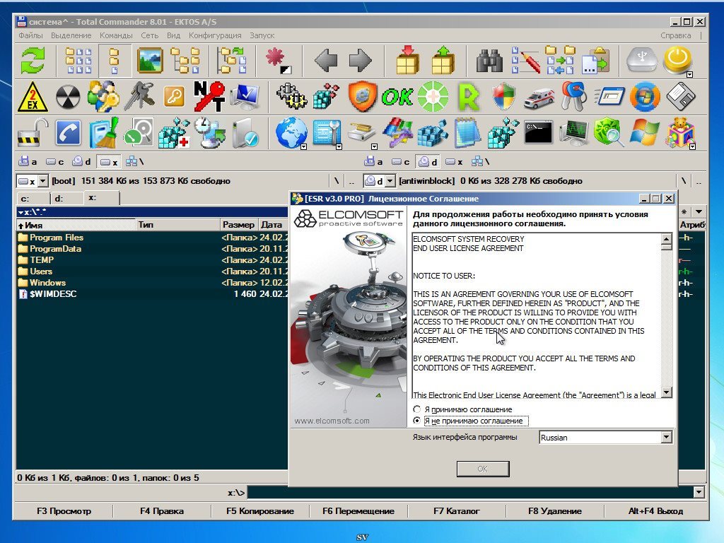The width and height of the screenshot is (724, 543).
Task: Open the Russian interface language dropdown
Action: (665, 438)
